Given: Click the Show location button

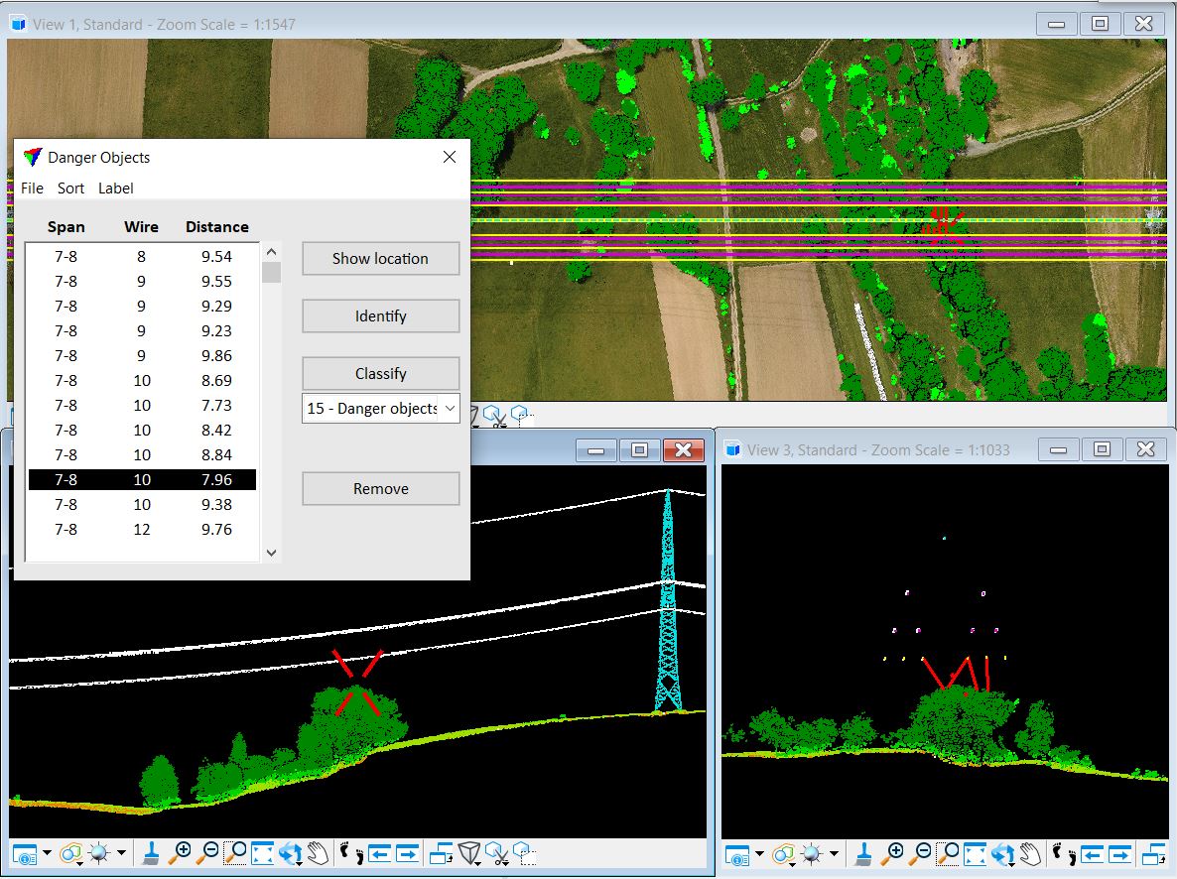Looking at the screenshot, I should (x=380, y=259).
